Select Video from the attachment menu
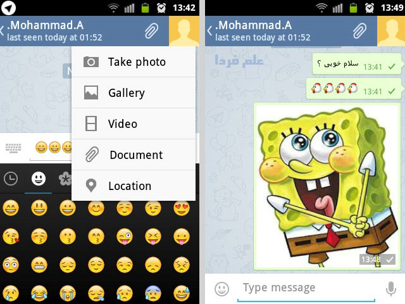405x304 pixels. 134,124
